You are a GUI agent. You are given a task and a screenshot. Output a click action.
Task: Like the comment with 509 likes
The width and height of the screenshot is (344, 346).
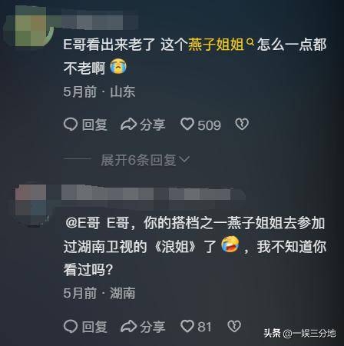point(187,125)
